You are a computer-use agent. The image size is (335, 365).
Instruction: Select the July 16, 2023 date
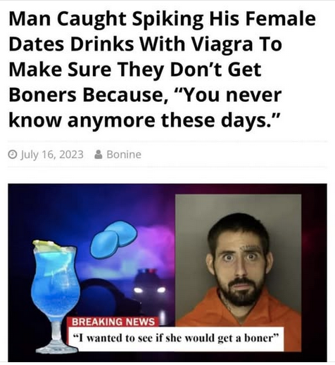52,155
